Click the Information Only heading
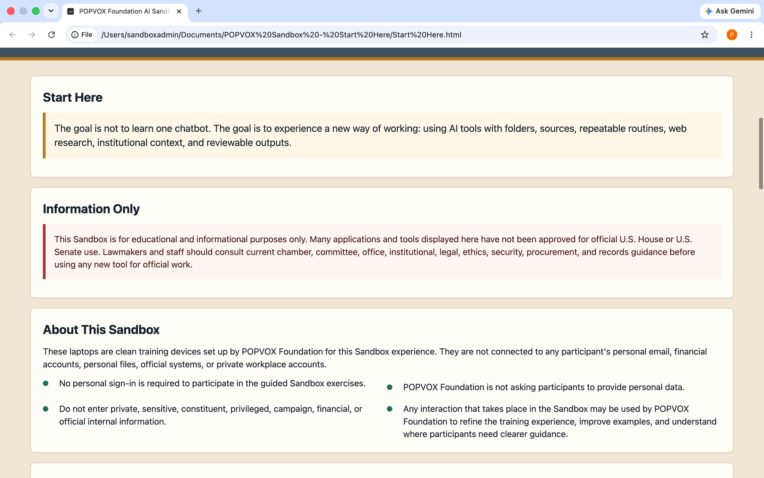The width and height of the screenshot is (764, 478). (x=91, y=209)
